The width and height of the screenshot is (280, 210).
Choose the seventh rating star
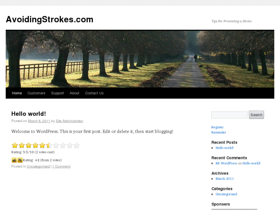click(x=56, y=145)
